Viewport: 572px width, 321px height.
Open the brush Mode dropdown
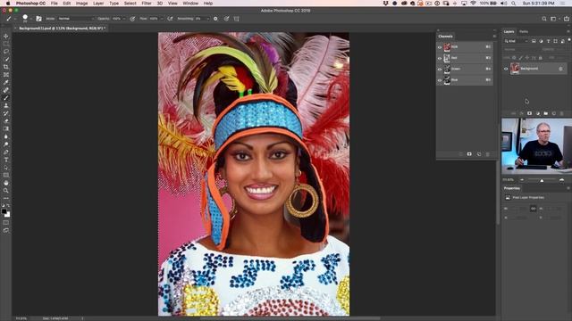click(x=76, y=19)
